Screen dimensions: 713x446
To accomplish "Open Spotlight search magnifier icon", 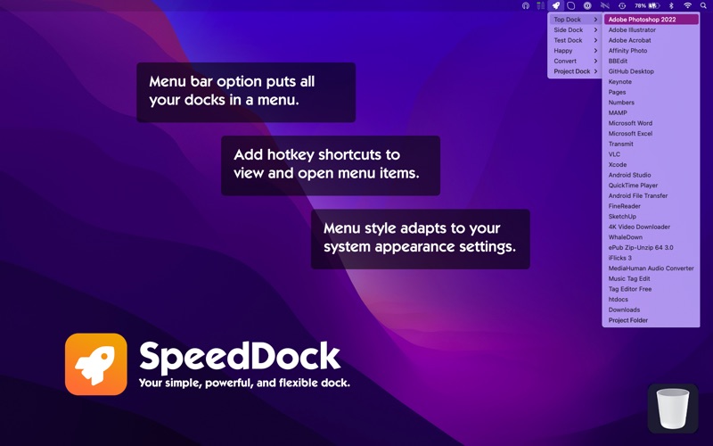I will [703, 5].
